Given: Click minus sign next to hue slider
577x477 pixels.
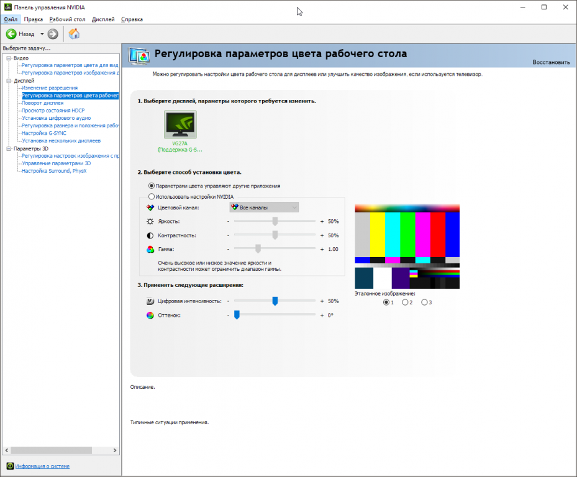Looking at the screenshot, I should (228, 316).
